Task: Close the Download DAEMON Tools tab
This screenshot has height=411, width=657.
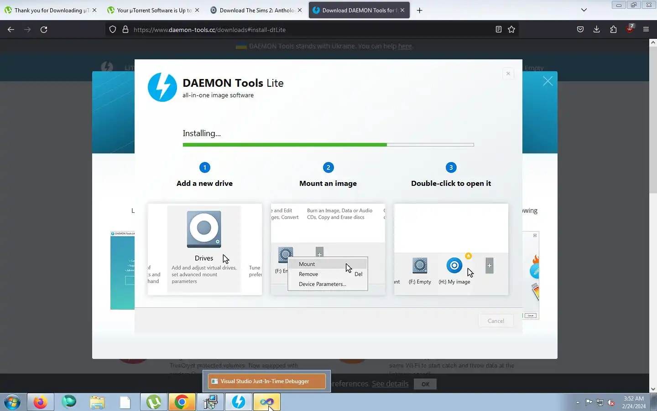Action: pos(402,10)
